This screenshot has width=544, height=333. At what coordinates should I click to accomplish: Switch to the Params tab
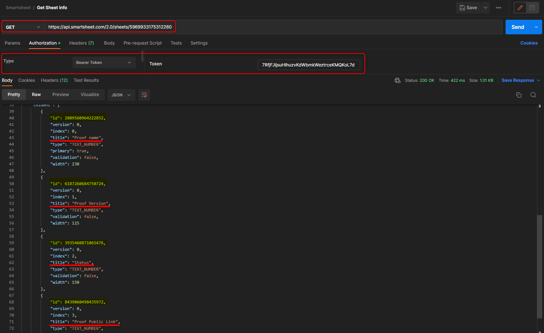[x=12, y=43]
